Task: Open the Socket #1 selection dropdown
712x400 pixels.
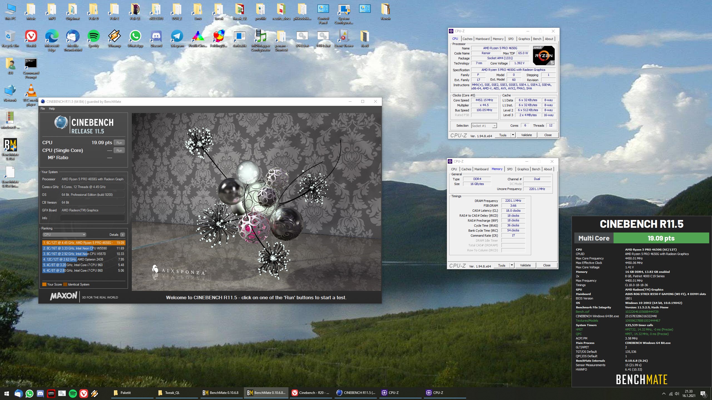Action: (x=484, y=126)
